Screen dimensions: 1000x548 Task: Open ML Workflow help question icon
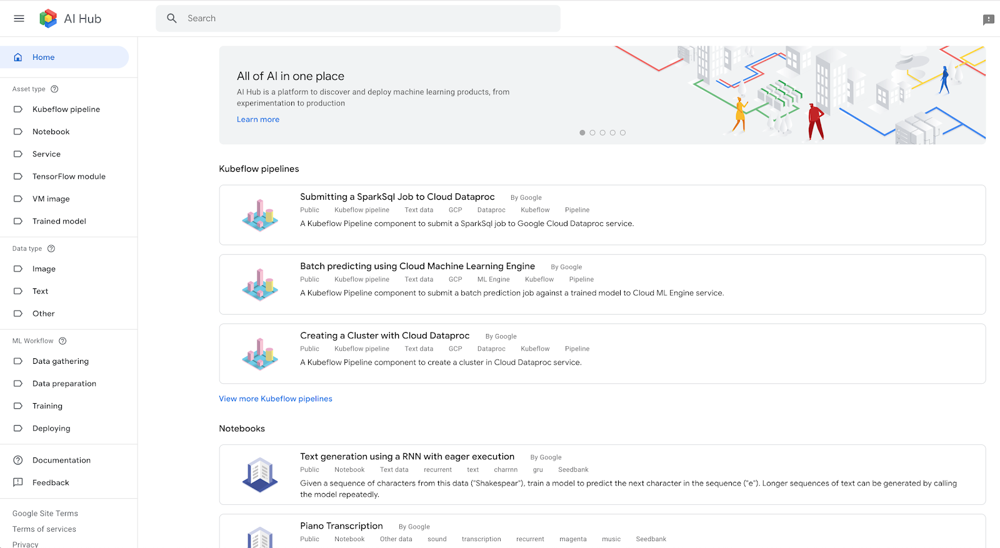click(62, 341)
